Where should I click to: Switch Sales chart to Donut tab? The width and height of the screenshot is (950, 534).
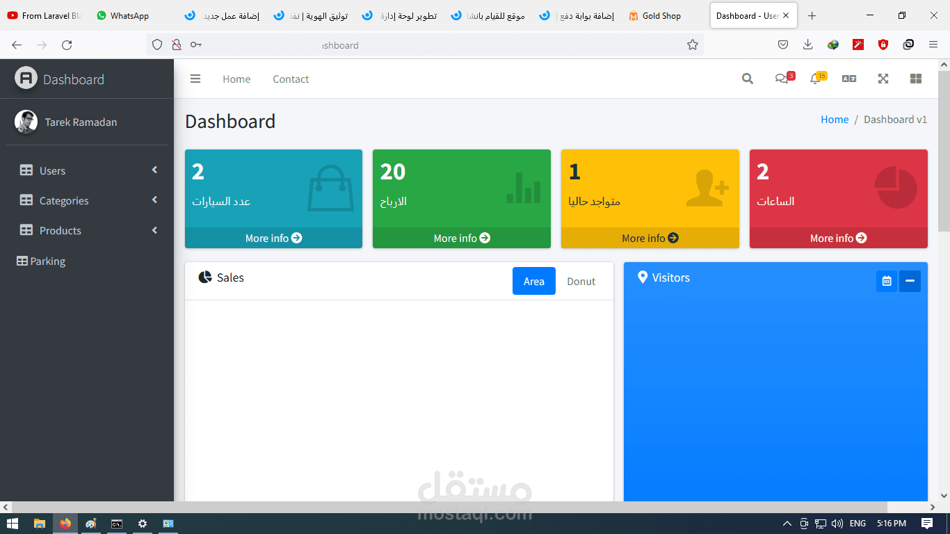click(581, 281)
